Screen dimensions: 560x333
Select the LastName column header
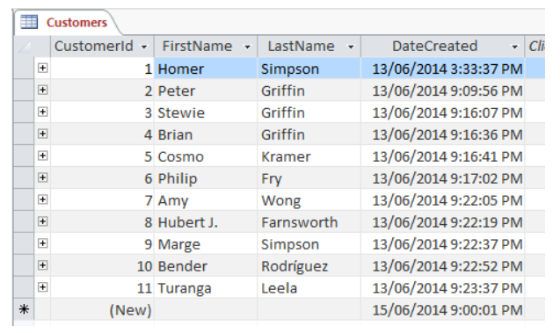(x=309, y=47)
